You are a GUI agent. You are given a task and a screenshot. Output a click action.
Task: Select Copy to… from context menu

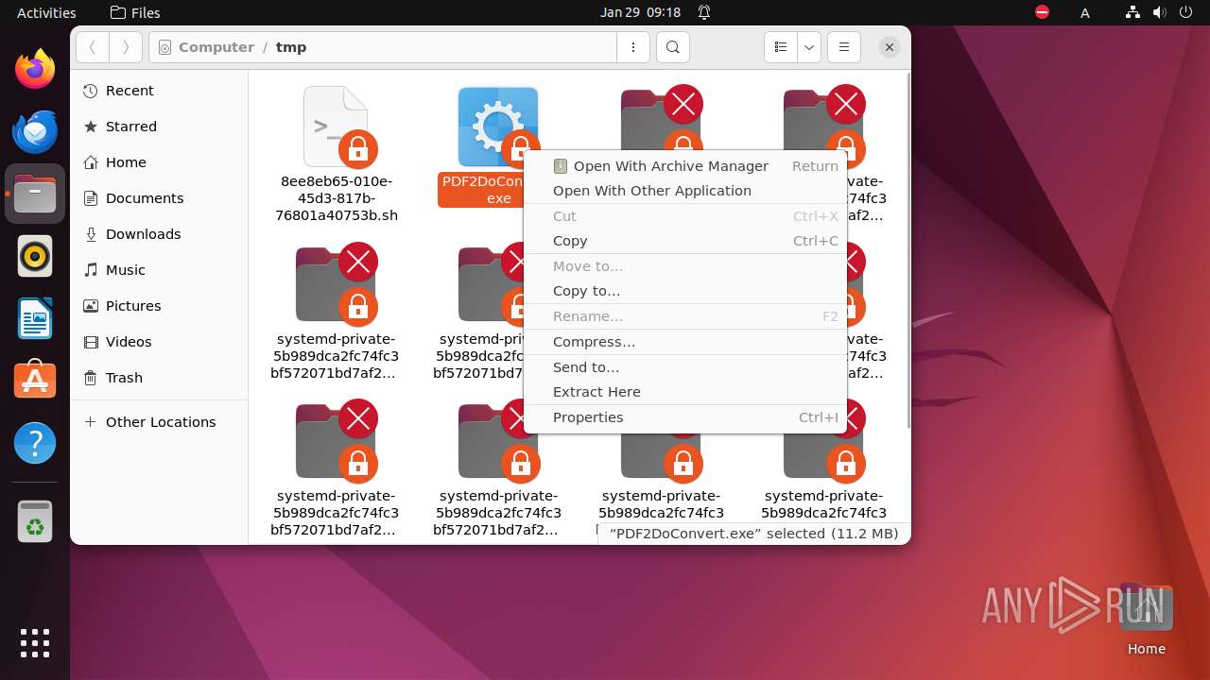pyautogui.click(x=685, y=291)
